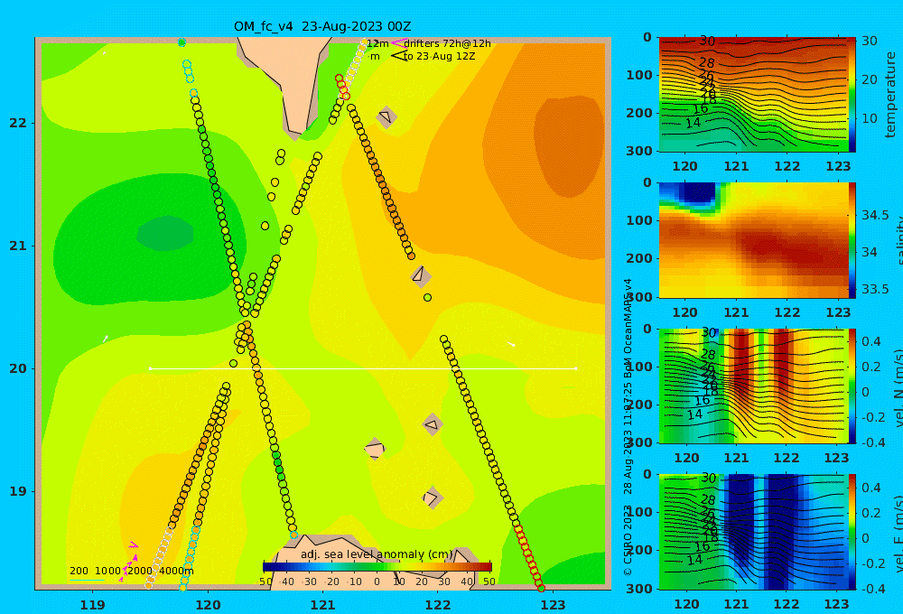This screenshot has width=903, height=614.
Task: Click the '14' isotherm label in temperature panel
Action: click(693, 122)
